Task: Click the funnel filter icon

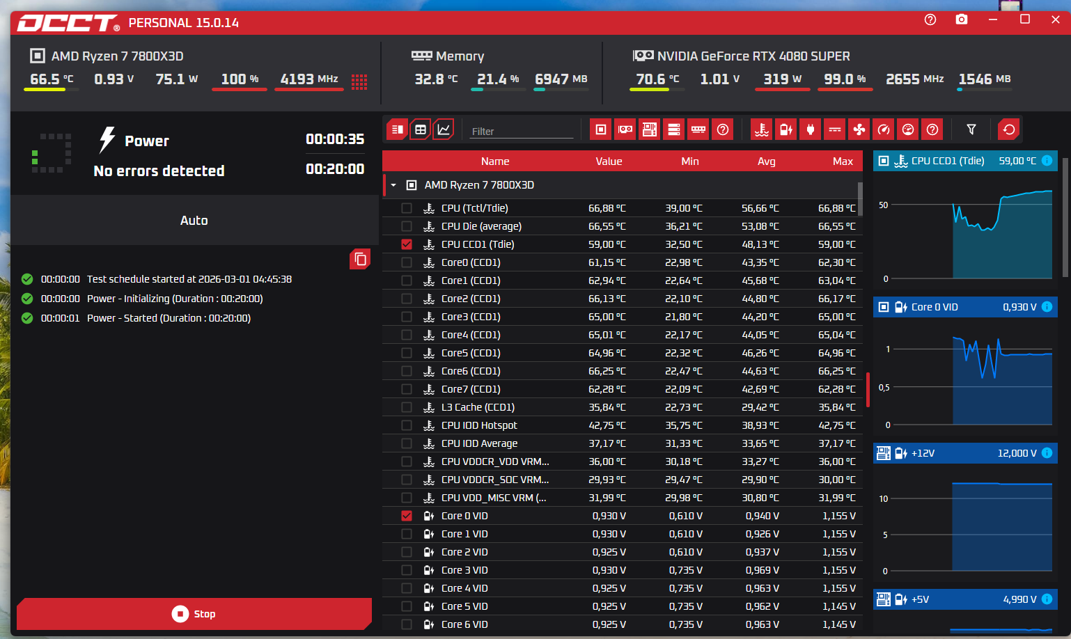Action: [x=971, y=129]
